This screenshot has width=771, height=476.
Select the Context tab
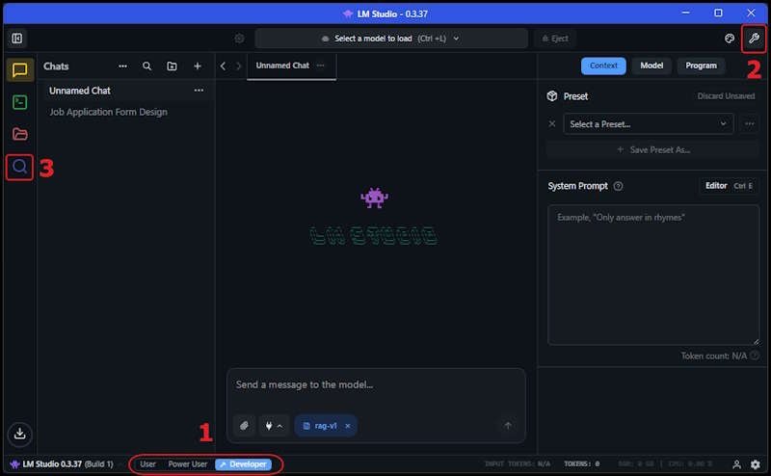point(603,66)
